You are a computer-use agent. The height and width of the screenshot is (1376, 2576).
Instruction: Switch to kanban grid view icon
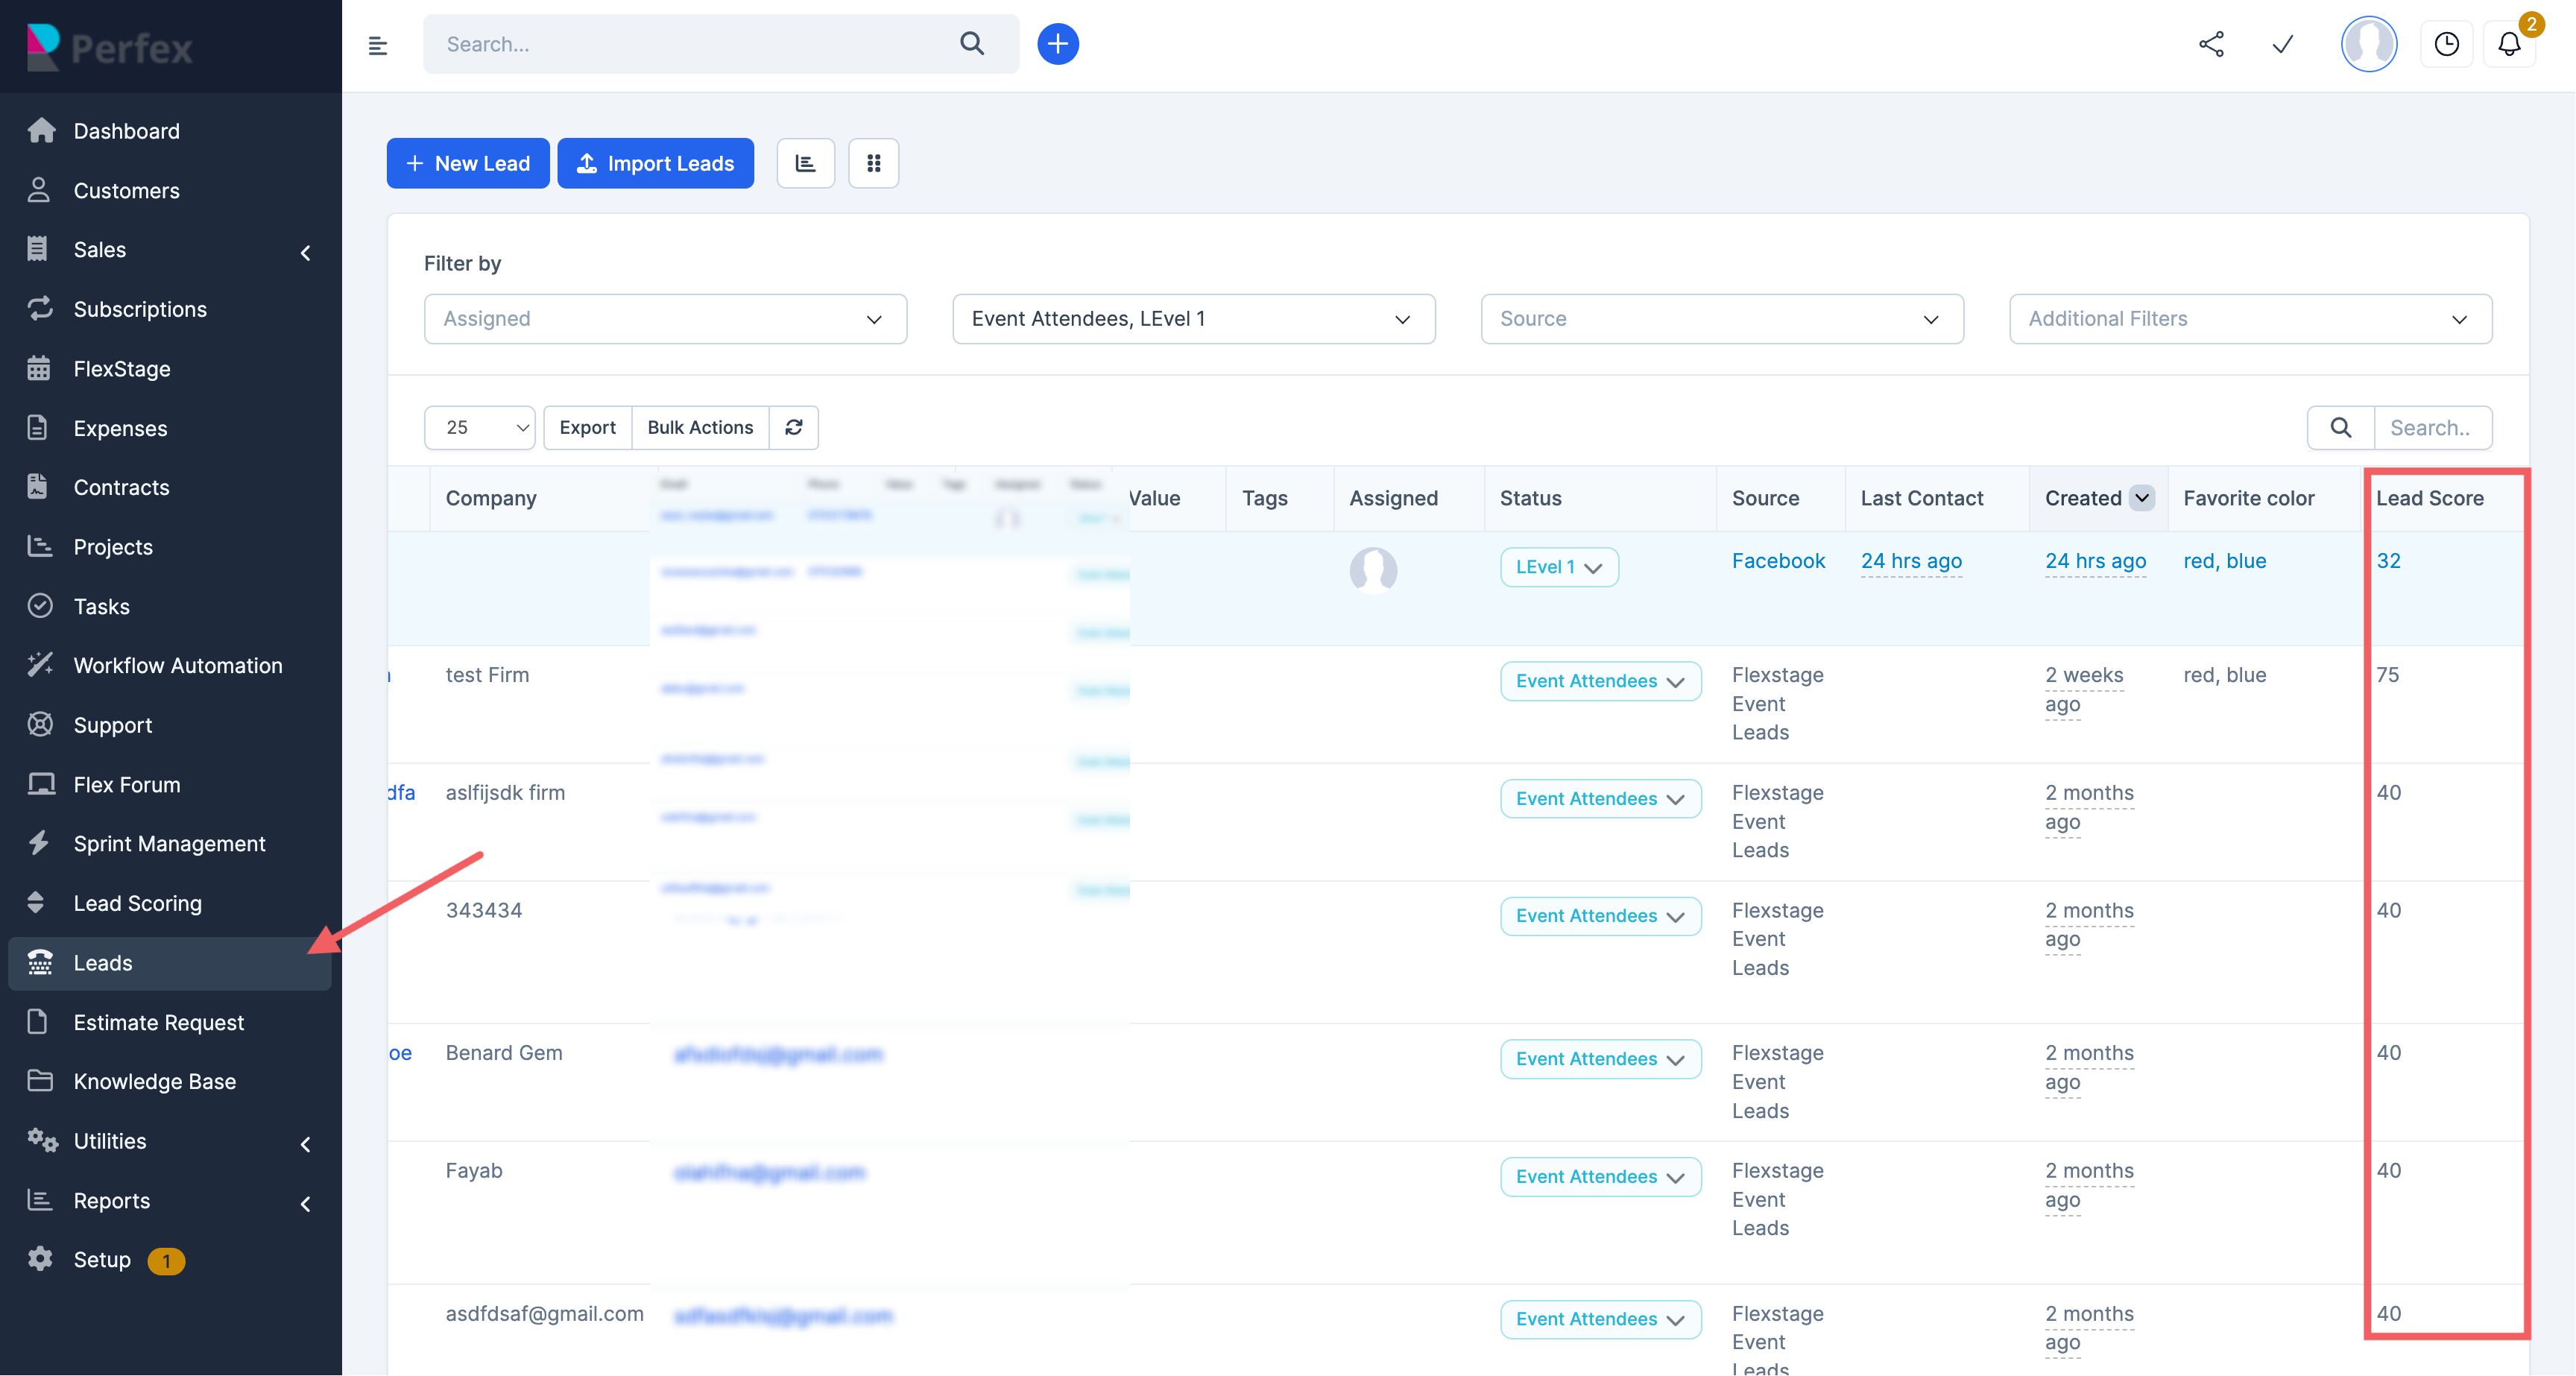[873, 163]
